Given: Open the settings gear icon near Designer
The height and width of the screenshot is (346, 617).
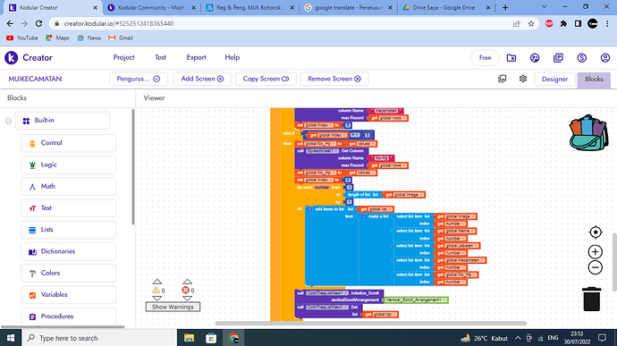Looking at the screenshot, I should (x=523, y=79).
